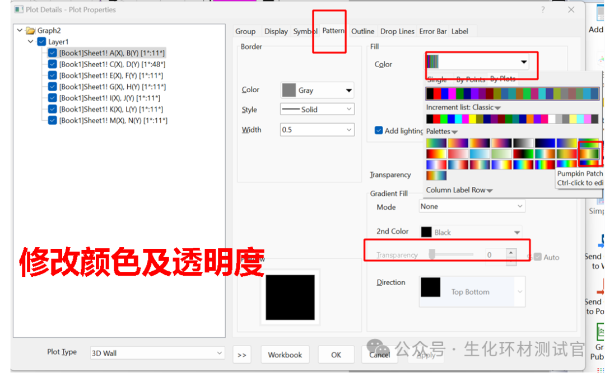Open the Fill Color dropdown arrow
Image resolution: width=605 pixels, height=373 pixels.
click(524, 62)
